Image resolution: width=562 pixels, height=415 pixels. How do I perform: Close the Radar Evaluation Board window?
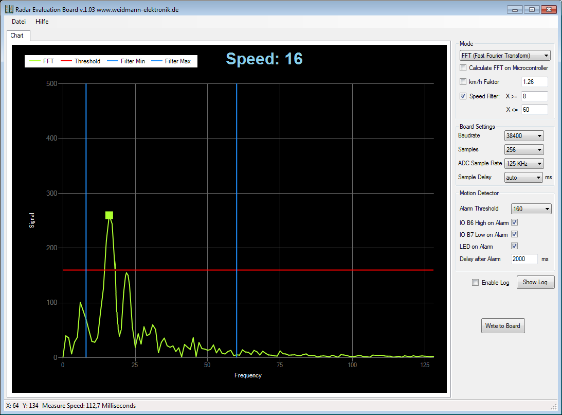[549, 10]
